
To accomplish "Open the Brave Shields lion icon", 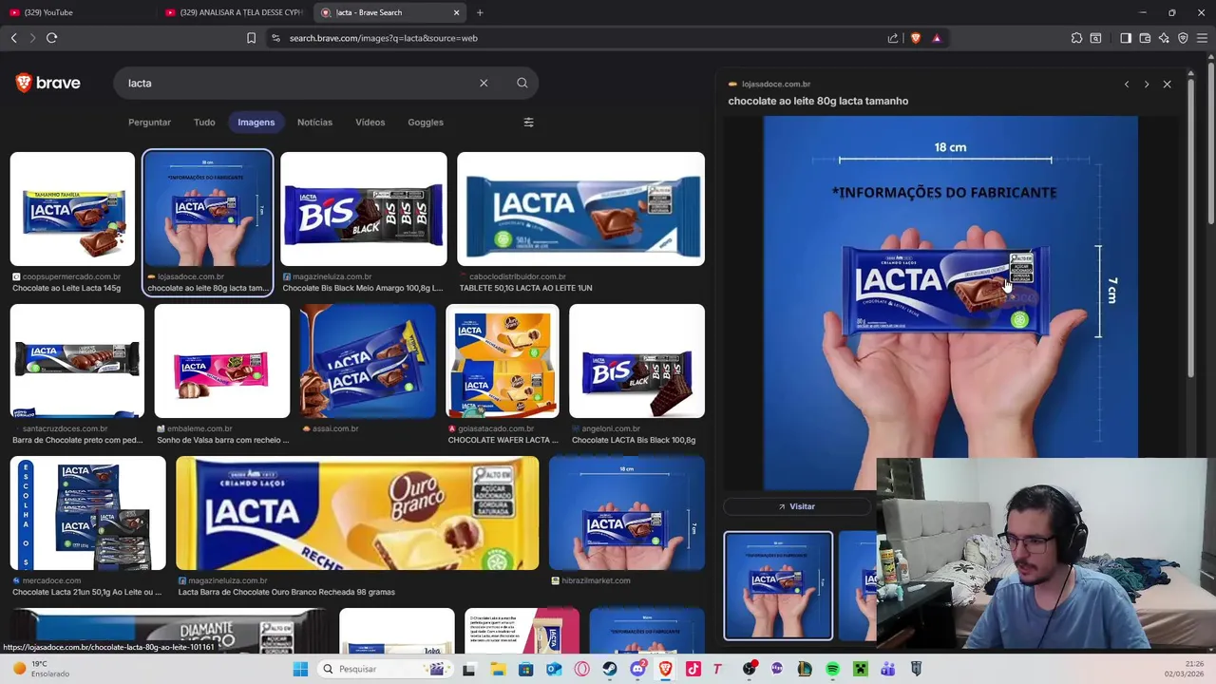I will (x=916, y=38).
